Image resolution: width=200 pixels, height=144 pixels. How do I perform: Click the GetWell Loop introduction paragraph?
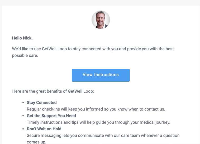93,52
